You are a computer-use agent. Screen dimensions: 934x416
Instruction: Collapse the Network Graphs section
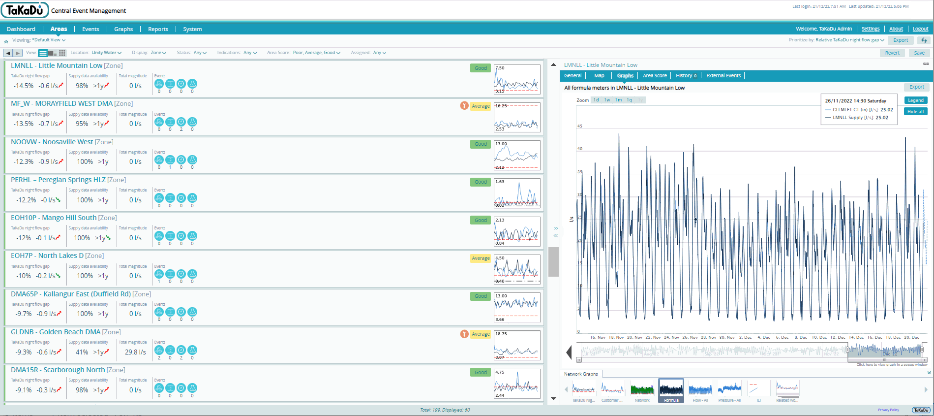[x=929, y=373]
